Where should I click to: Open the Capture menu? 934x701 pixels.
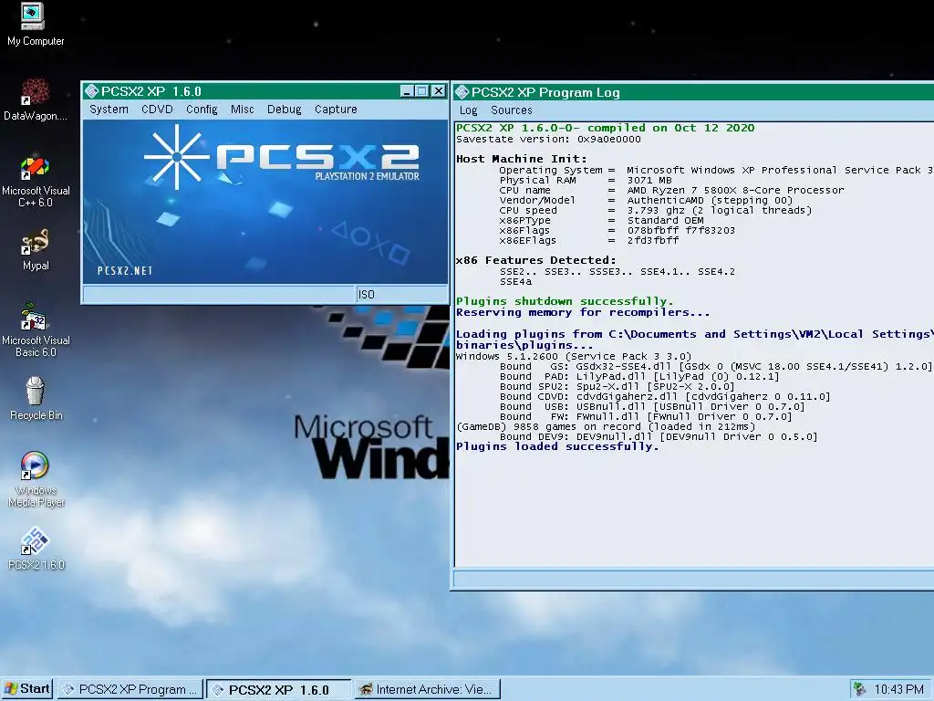click(x=336, y=110)
